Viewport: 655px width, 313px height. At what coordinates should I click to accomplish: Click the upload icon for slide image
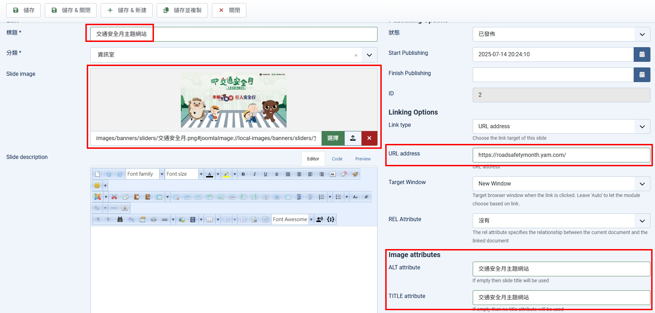pos(353,138)
